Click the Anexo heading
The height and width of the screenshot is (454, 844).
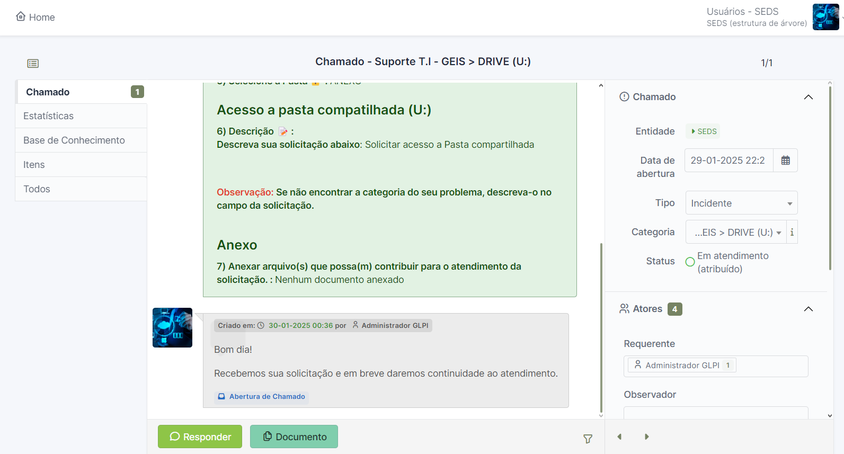click(237, 245)
